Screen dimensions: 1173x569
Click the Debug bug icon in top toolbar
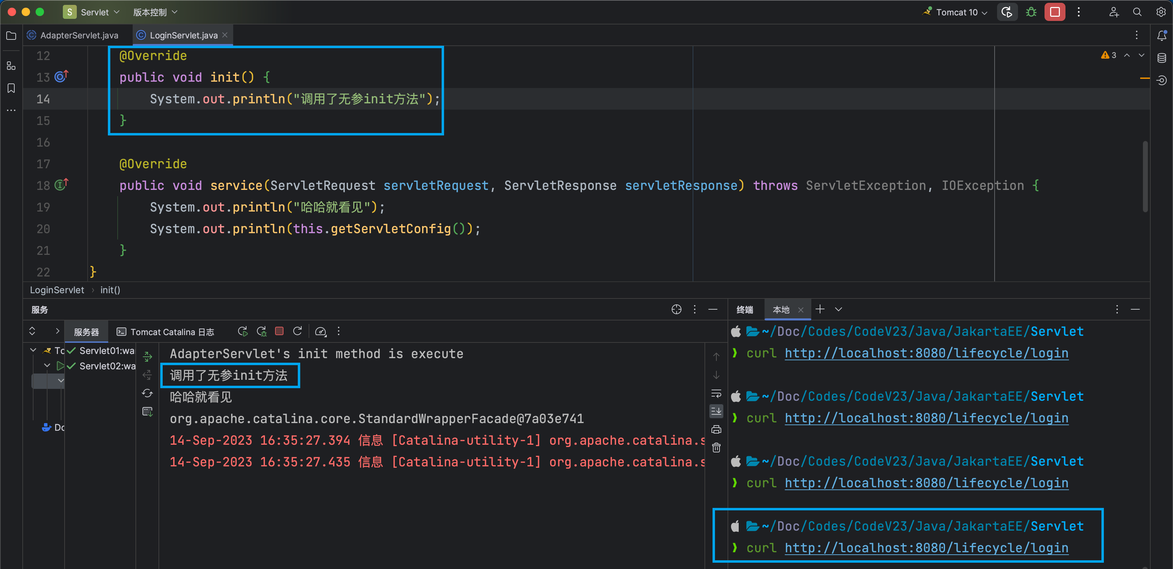click(1031, 12)
